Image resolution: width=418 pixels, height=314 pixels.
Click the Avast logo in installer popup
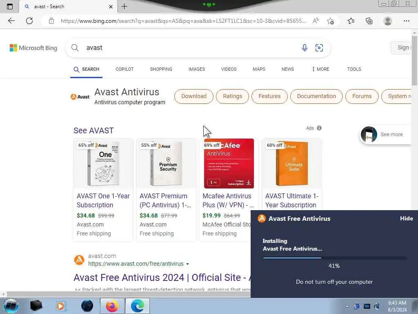(x=262, y=218)
